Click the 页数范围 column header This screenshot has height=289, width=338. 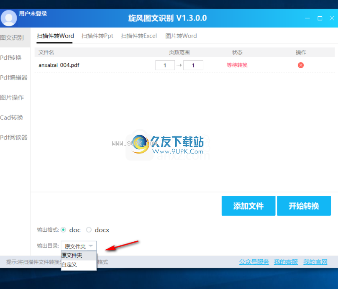click(x=179, y=52)
